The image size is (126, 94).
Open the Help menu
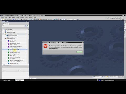pyautogui.click(x=35, y=17)
